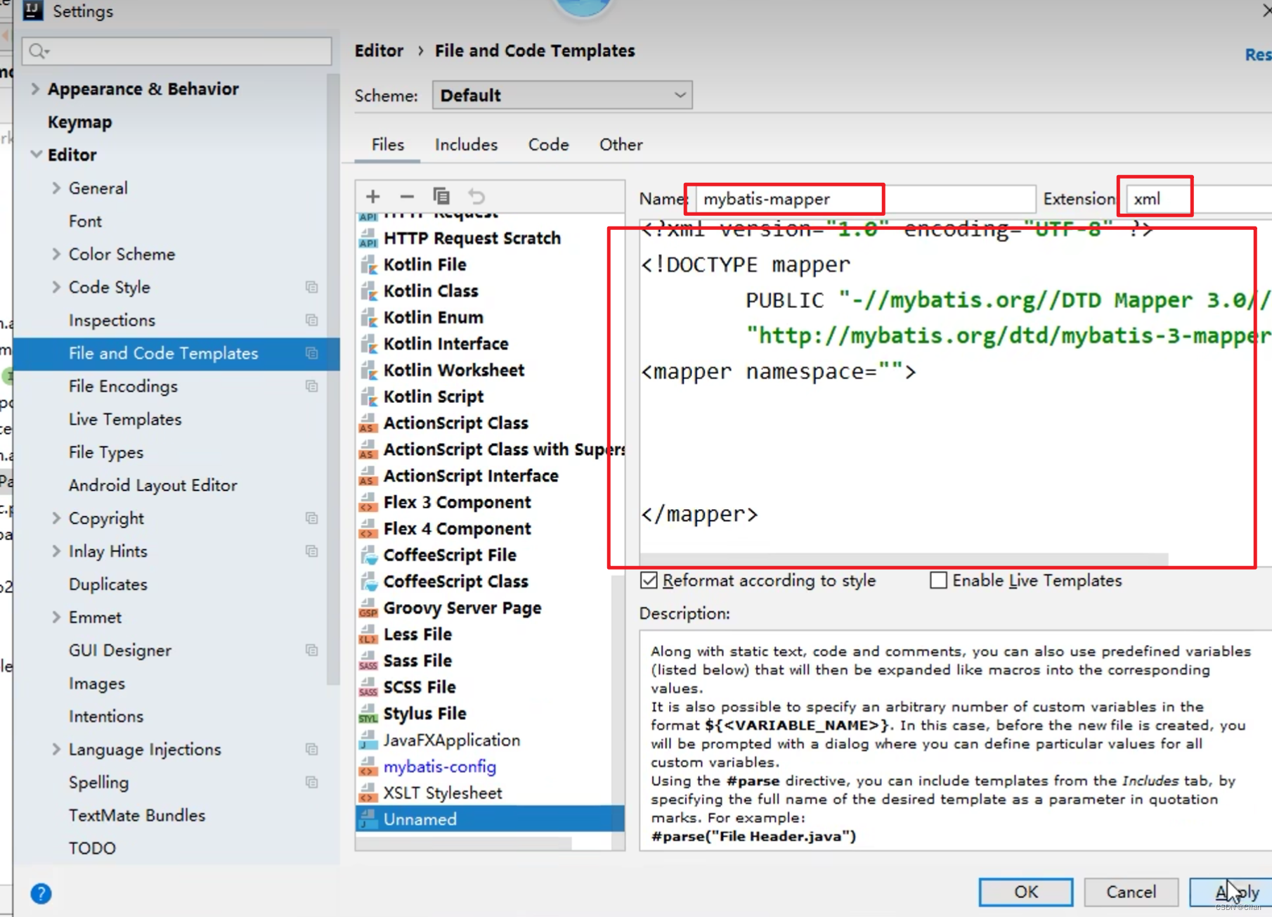The width and height of the screenshot is (1272, 917).
Task: Click the settings tree vertical scrollbar
Action: 334,380
